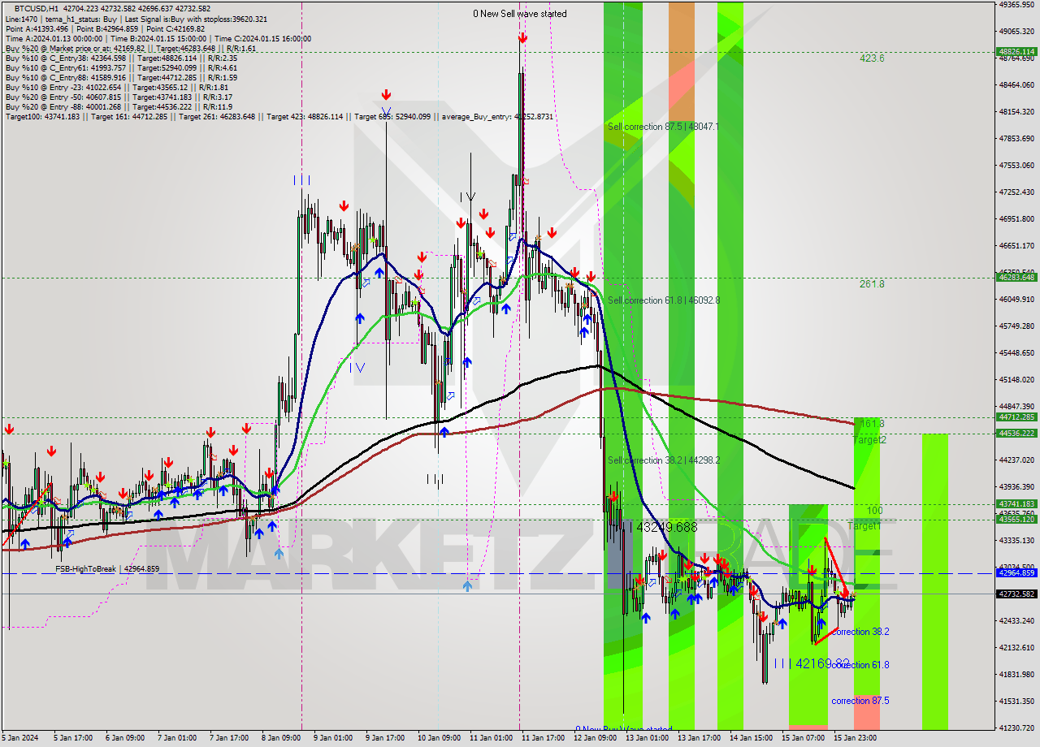This screenshot has width=1040, height=747.
Task: Select the 261.8 Fibonacci level label
Action: coord(872,284)
